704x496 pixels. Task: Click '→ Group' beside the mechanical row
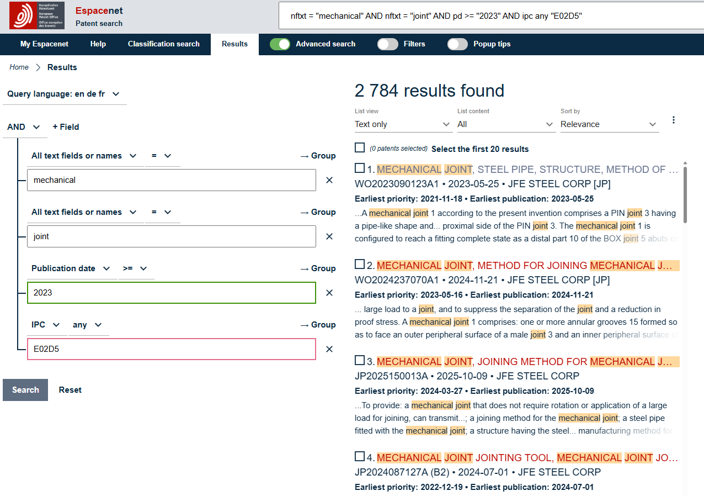pos(318,156)
